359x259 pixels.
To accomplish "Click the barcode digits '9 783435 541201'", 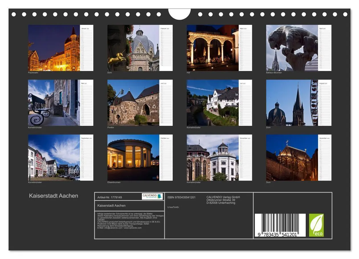I will point(278,234).
